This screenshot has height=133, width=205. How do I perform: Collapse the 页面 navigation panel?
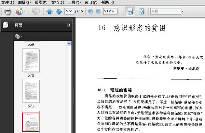click(x=69, y=25)
